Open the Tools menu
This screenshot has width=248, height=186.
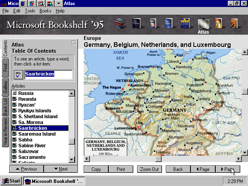(30, 11)
